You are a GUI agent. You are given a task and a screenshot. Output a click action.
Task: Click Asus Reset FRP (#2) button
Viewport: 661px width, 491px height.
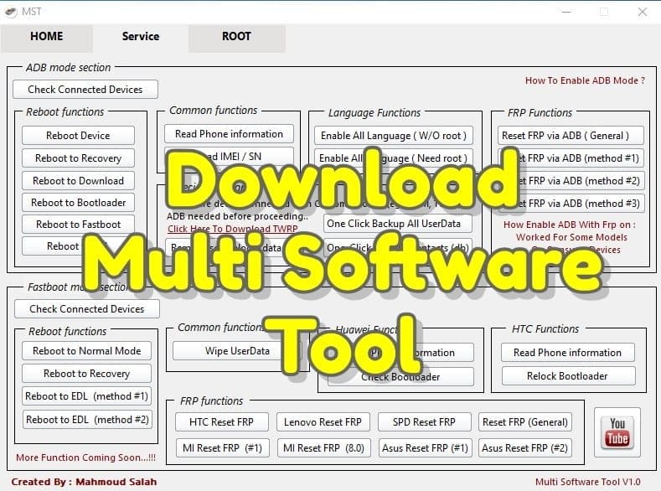pos(525,448)
